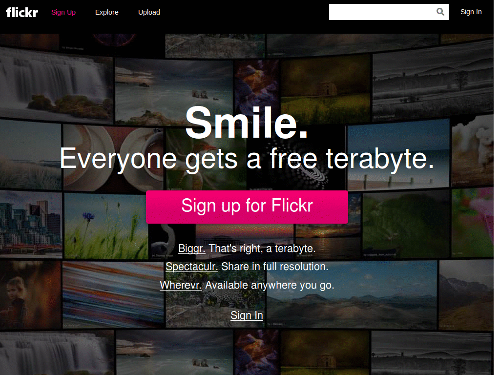The height and width of the screenshot is (375, 500).
Task: Select the Upload menu item
Action: click(149, 12)
